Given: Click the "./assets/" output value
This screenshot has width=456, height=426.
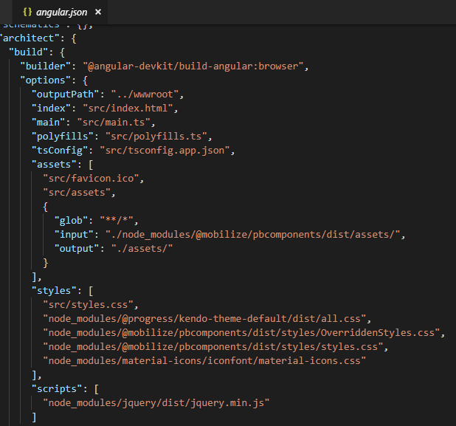Looking at the screenshot, I should tap(142, 249).
